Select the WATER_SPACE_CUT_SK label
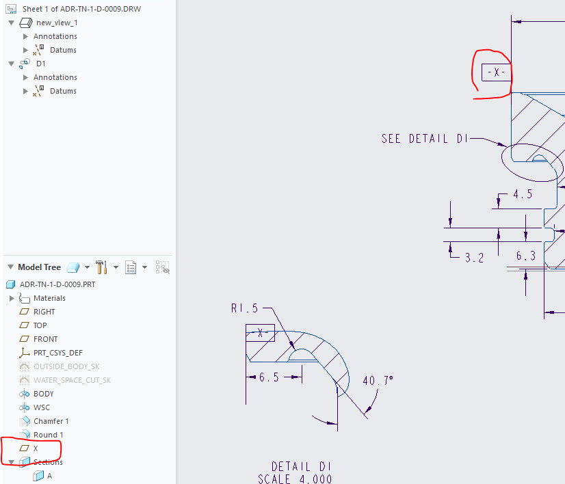The image size is (565, 484). pyautogui.click(x=72, y=380)
